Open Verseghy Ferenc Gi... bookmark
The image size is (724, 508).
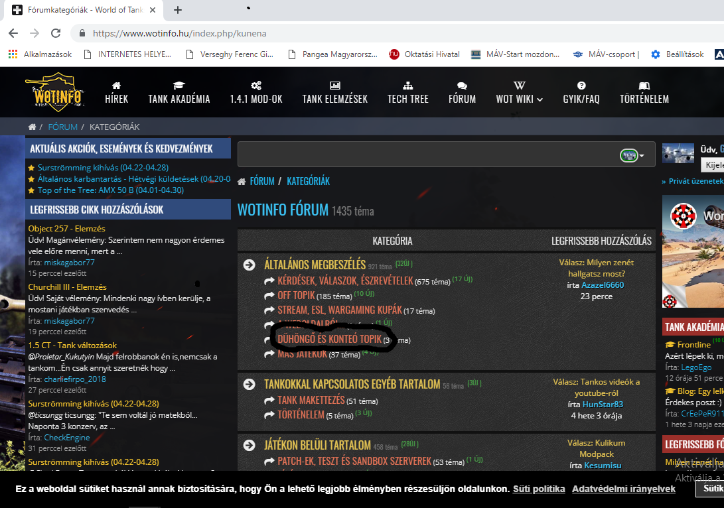click(230, 54)
